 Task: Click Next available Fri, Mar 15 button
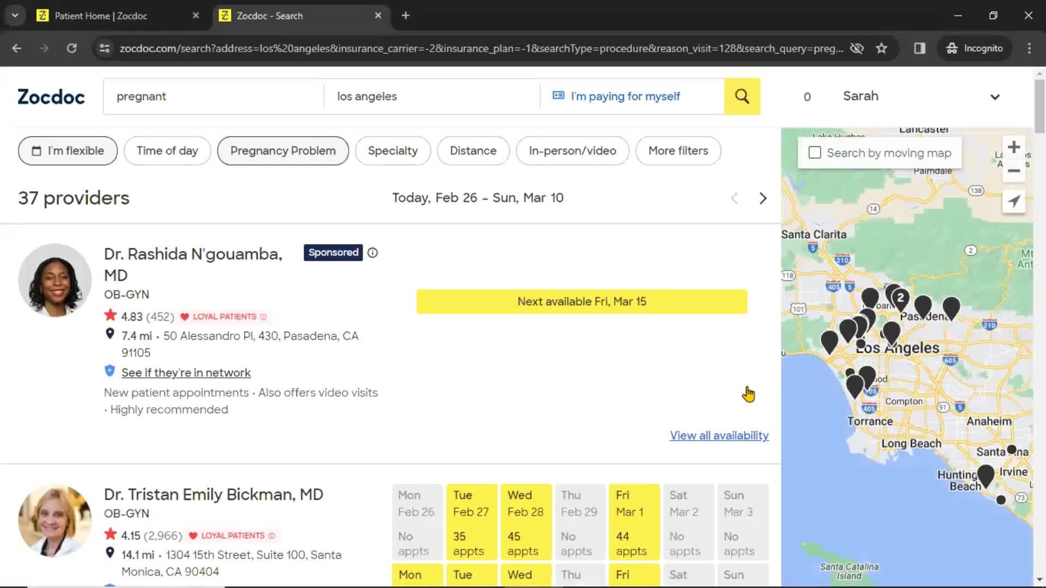[582, 302]
